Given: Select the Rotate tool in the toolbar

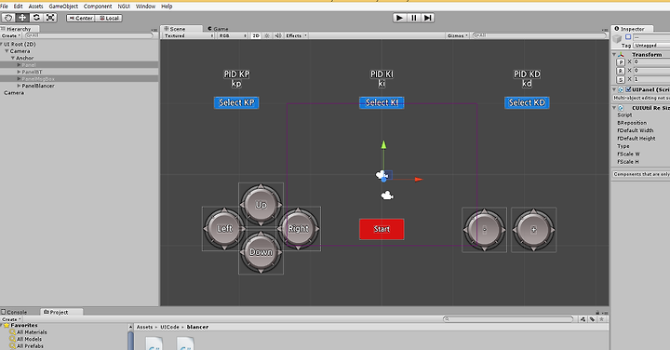Looking at the screenshot, I should [x=36, y=18].
